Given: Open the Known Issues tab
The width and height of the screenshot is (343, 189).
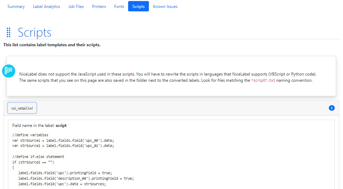Looking at the screenshot, I should click(165, 7).
